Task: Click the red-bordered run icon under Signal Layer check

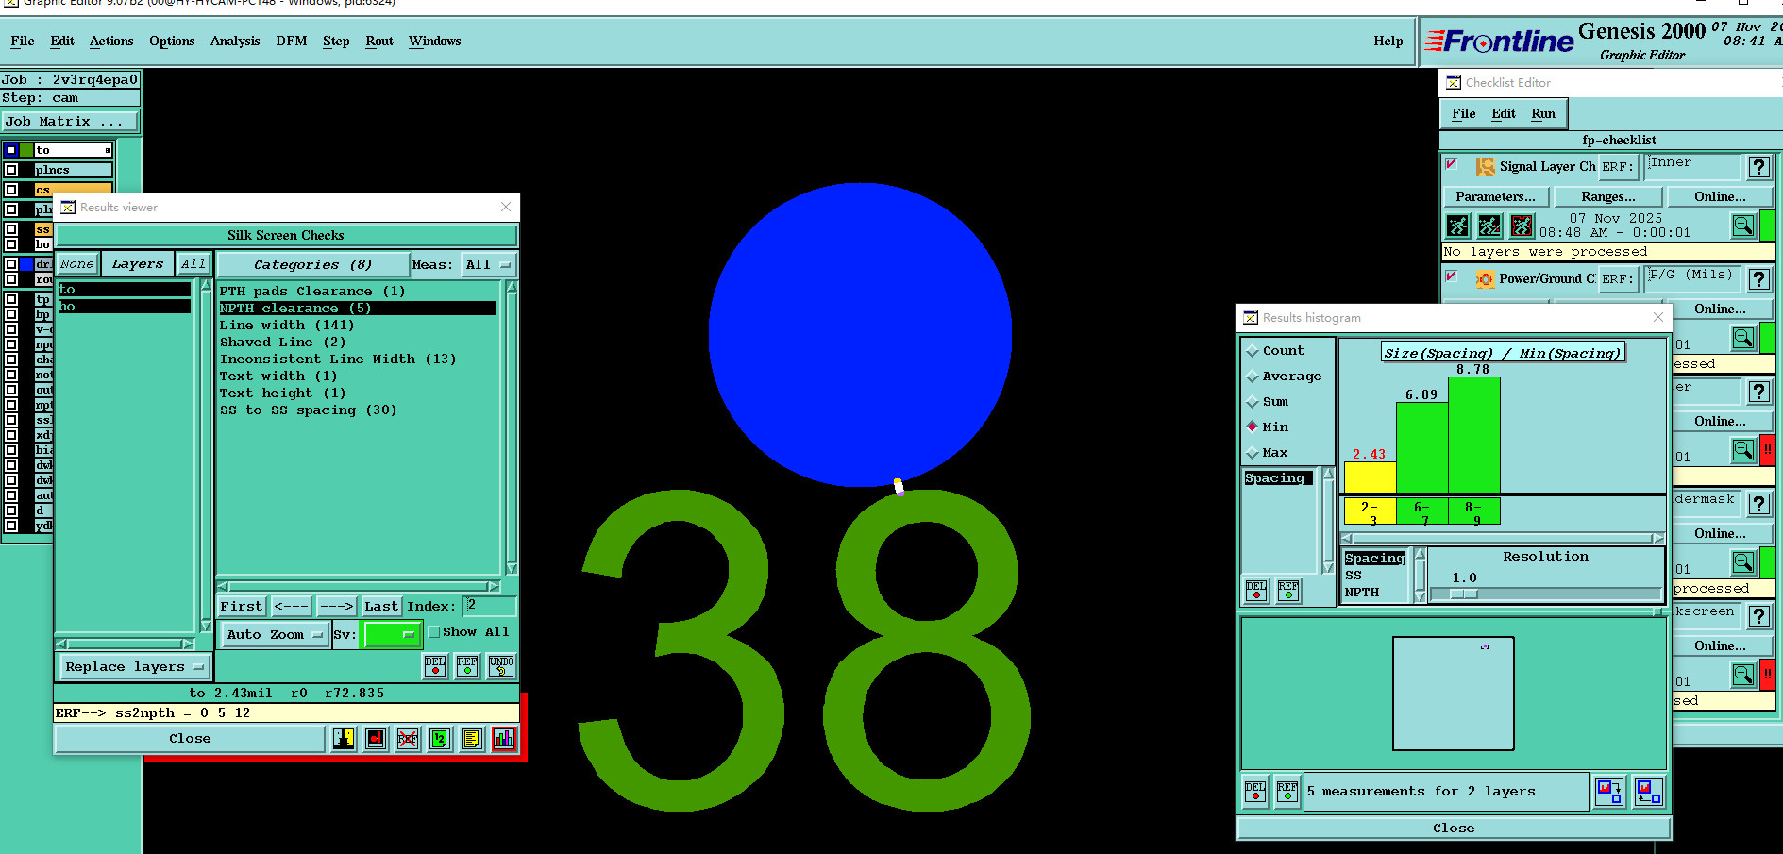Action: (1522, 226)
